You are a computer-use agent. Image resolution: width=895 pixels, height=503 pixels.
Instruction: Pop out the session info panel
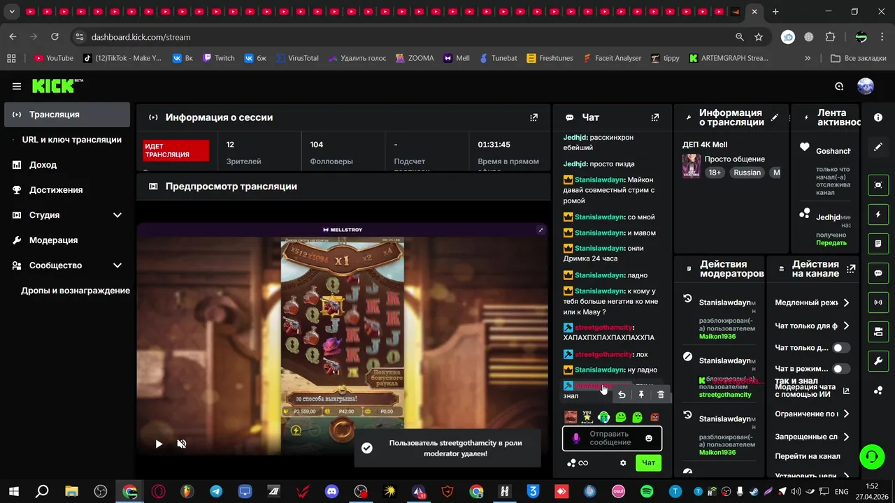pos(534,117)
